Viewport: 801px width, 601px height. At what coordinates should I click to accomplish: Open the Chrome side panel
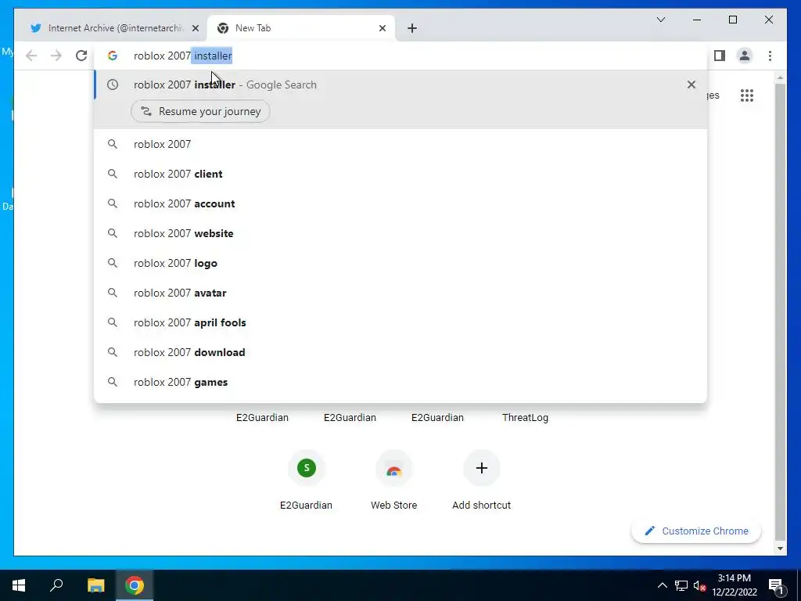(720, 56)
